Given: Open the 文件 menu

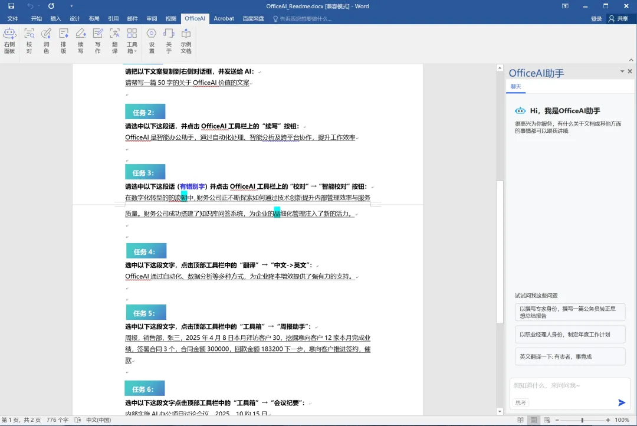Looking at the screenshot, I should pyautogui.click(x=12, y=19).
